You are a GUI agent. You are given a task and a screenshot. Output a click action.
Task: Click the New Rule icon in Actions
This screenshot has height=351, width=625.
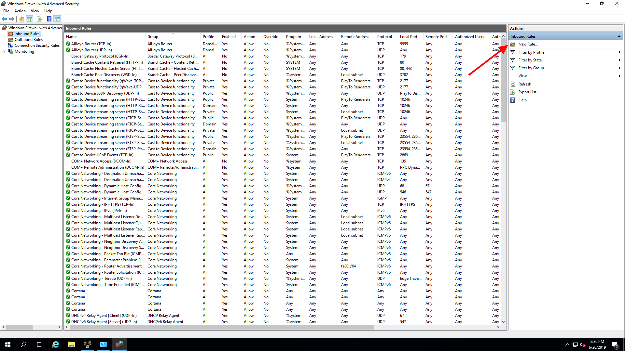[513, 44]
